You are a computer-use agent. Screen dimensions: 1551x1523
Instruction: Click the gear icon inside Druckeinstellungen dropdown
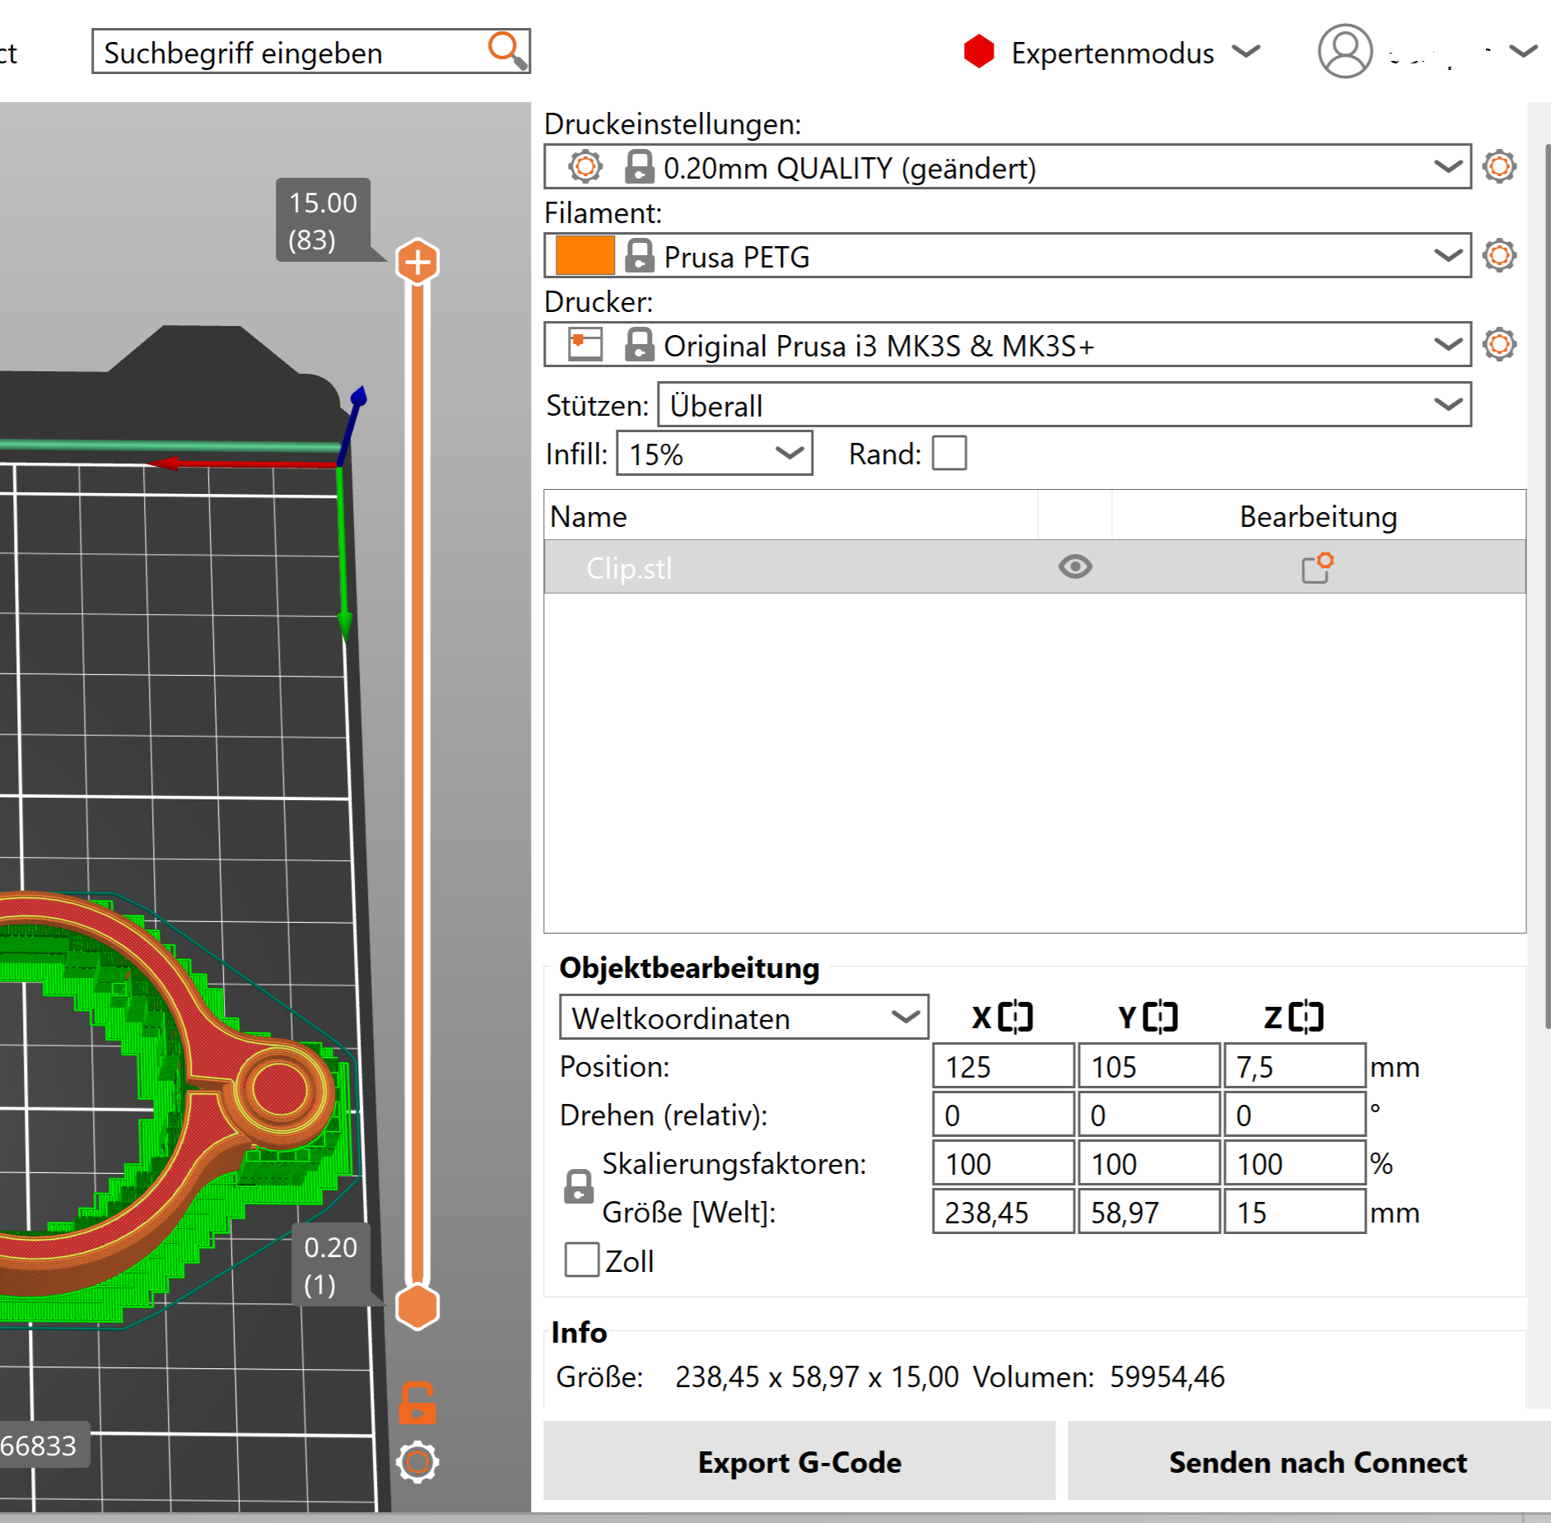585,166
